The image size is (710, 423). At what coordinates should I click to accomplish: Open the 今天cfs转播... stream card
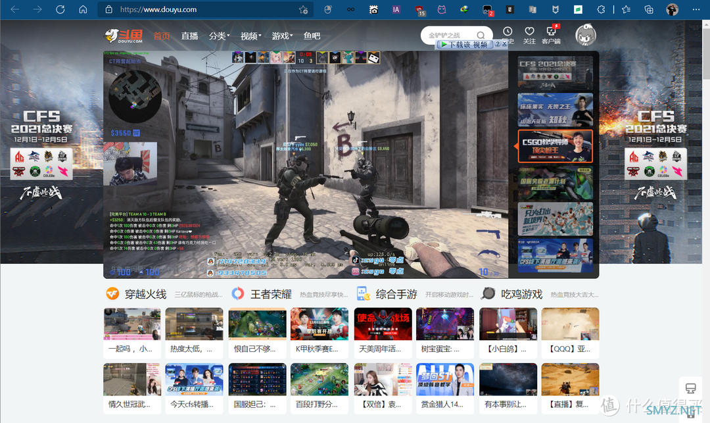point(194,388)
